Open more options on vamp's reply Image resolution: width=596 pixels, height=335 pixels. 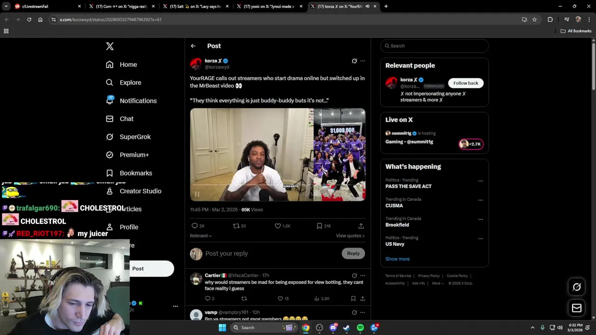[x=363, y=313]
